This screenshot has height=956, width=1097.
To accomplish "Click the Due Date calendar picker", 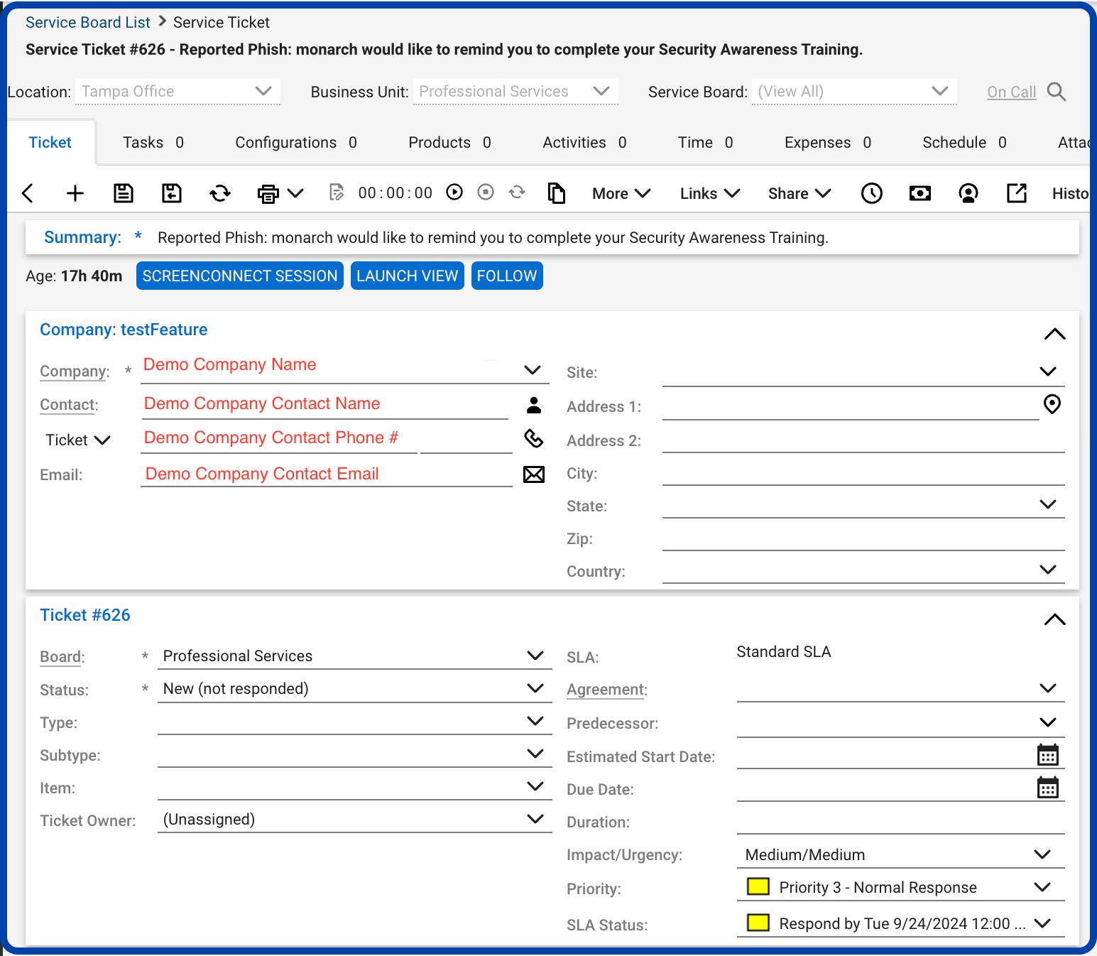I will [x=1049, y=787].
